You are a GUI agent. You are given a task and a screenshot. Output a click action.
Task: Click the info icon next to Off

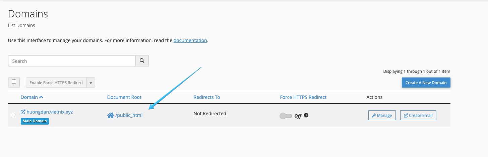click(x=306, y=115)
